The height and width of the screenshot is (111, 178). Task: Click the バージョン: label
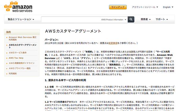pyautogui.click(x=51, y=40)
